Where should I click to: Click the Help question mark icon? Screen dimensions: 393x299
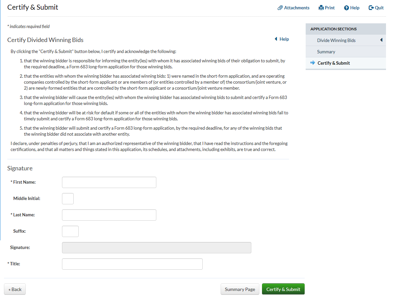click(x=346, y=8)
